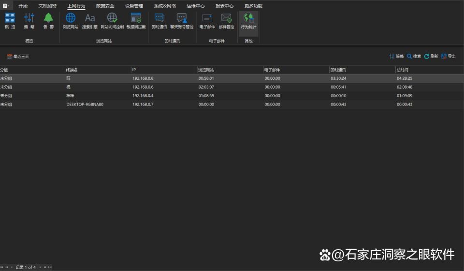This screenshot has height=271, width=464.
Task: Sort by the IP column header
Action: point(164,70)
